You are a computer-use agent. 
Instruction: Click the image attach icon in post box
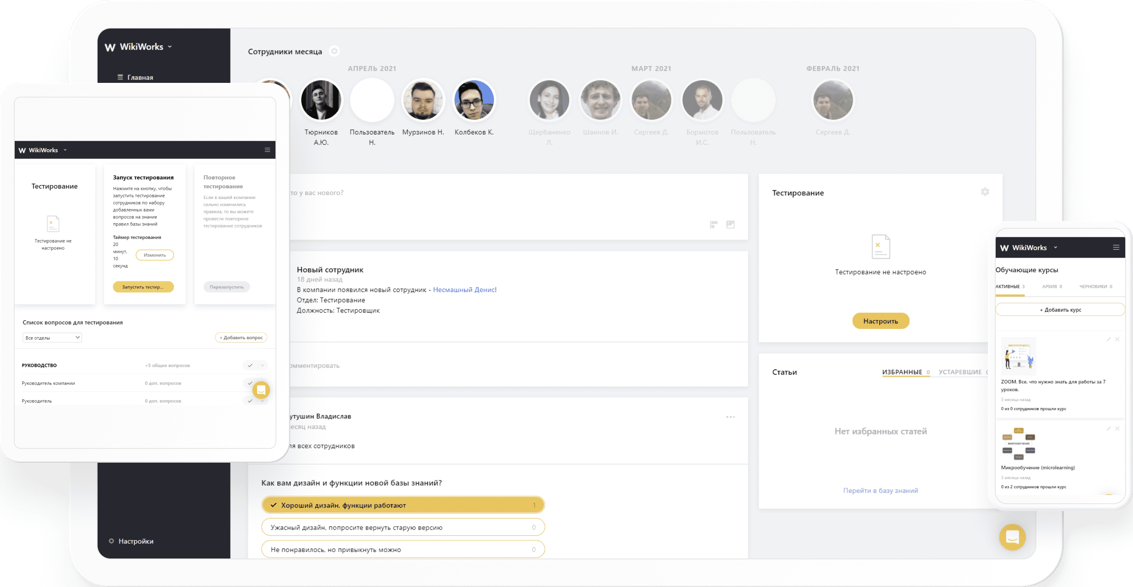click(730, 224)
